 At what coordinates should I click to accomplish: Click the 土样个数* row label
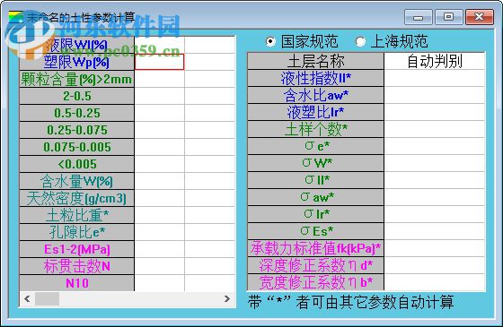pos(315,129)
